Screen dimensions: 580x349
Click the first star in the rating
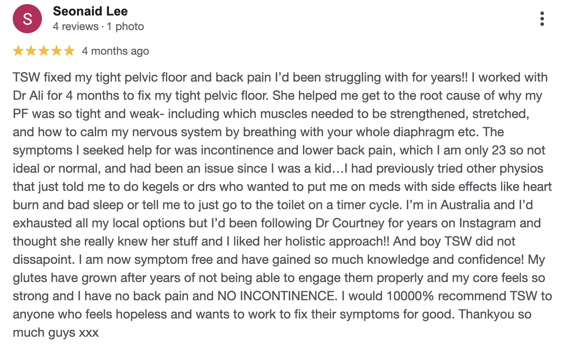[18, 51]
